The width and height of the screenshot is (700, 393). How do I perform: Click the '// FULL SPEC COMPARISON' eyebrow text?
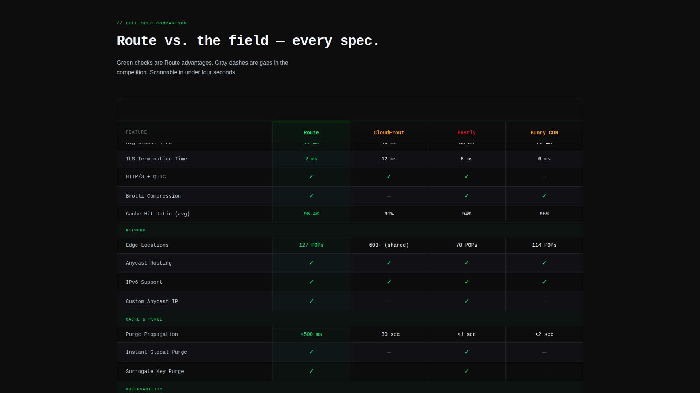pos(152,23)
